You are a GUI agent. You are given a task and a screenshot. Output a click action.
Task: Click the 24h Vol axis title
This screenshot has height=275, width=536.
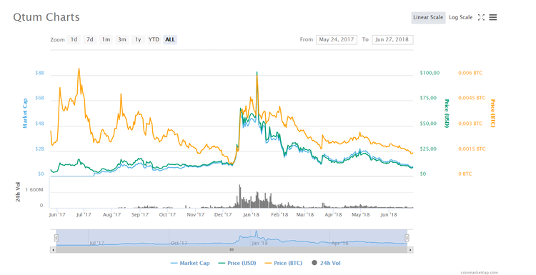pos(18,192)
